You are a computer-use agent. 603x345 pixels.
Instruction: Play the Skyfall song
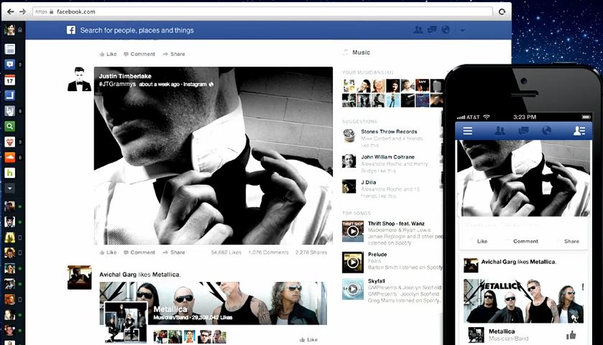pos(352,289)
